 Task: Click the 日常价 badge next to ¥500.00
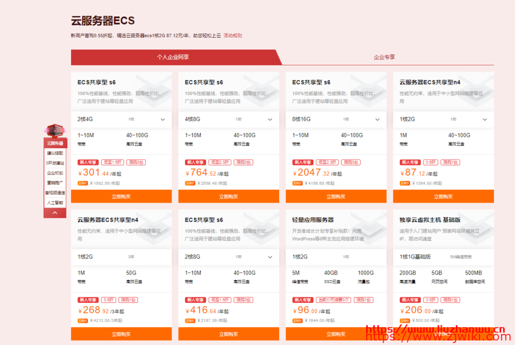[x=405, y=321]
